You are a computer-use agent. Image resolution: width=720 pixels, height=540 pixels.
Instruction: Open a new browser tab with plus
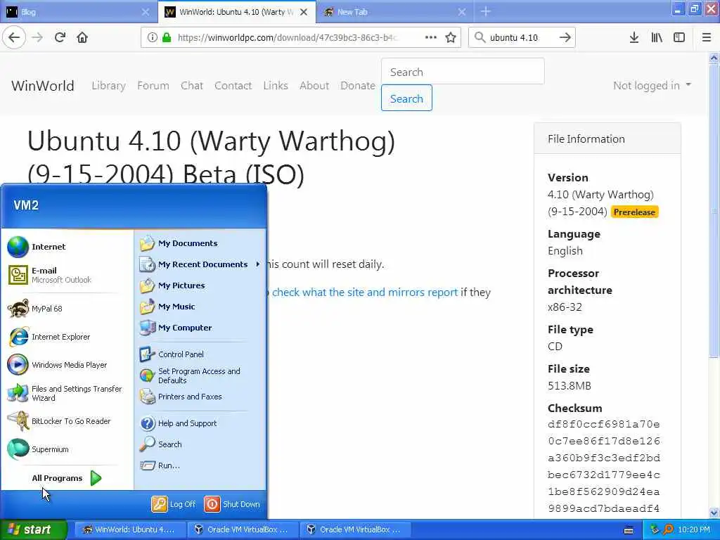[486, 11]
